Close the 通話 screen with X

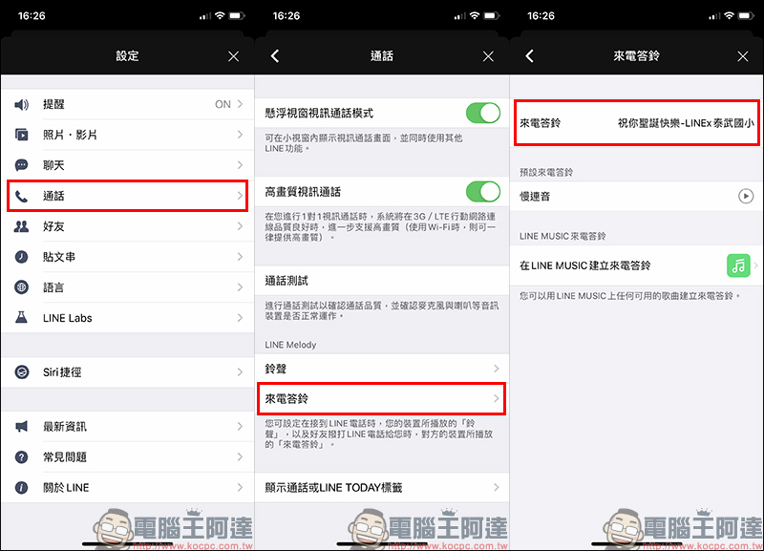point(488,56)
